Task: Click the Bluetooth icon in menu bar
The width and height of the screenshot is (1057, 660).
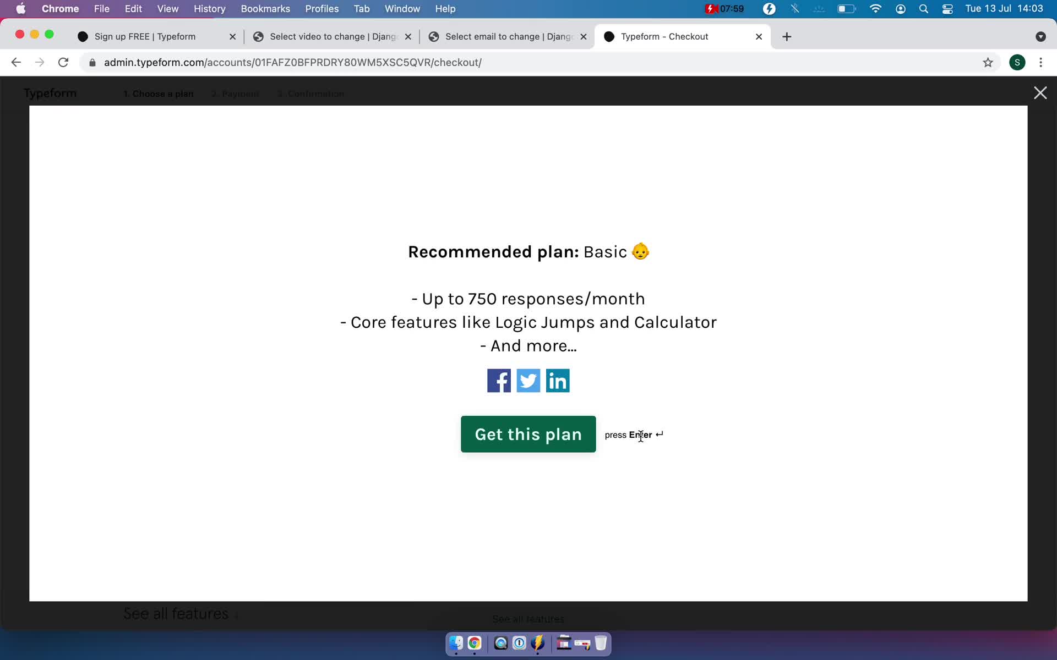Action: coord(794,8)
